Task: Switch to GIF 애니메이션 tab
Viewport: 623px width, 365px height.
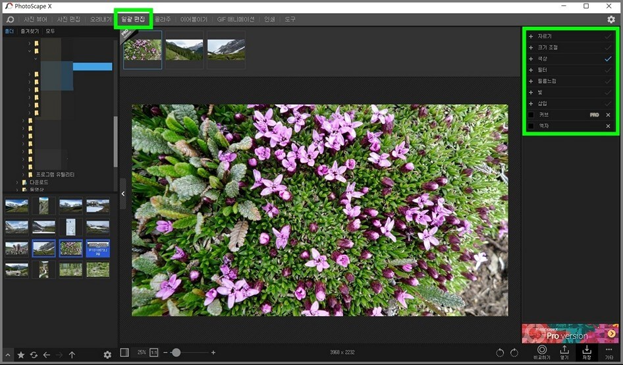Action: [236, 20]
